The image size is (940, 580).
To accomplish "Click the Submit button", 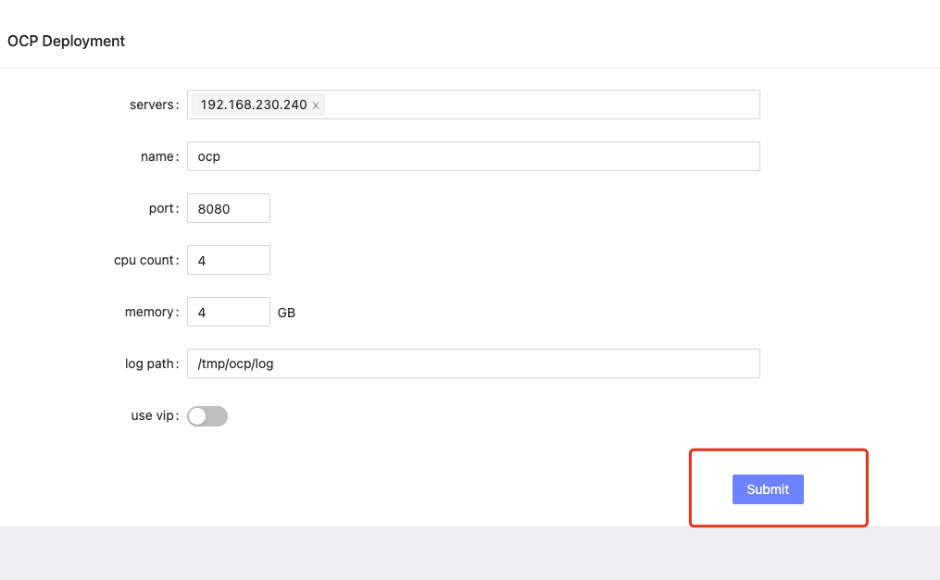I will (x=768, y=489).
